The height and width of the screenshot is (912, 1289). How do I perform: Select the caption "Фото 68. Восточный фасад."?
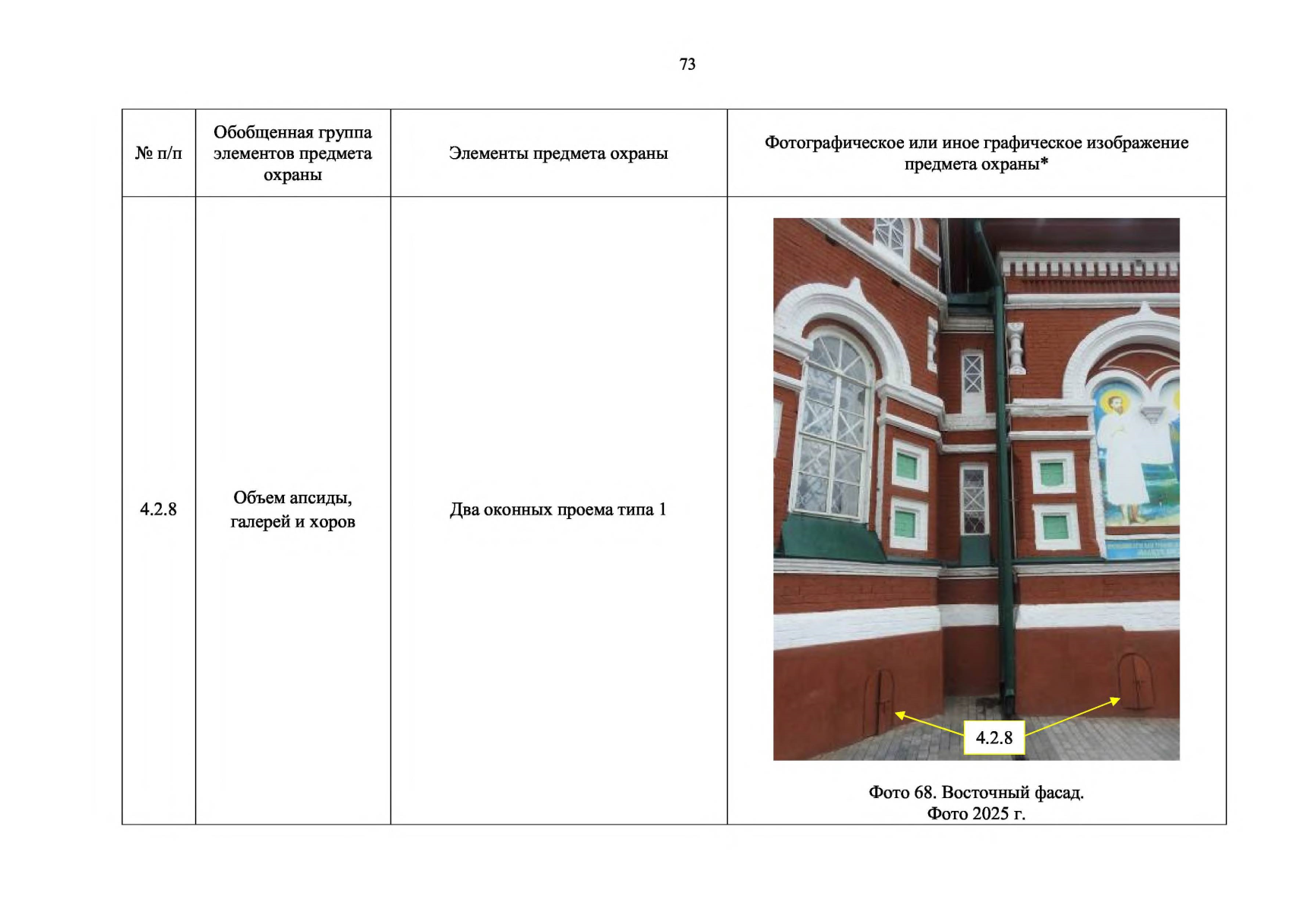[976, 793]
